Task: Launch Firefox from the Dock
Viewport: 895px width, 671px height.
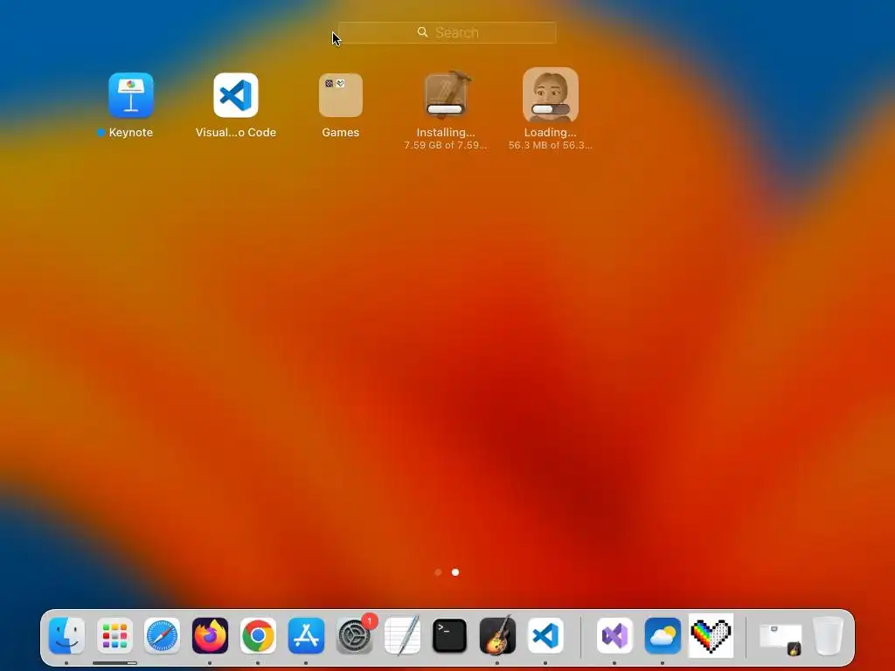Action: (210, 636)
